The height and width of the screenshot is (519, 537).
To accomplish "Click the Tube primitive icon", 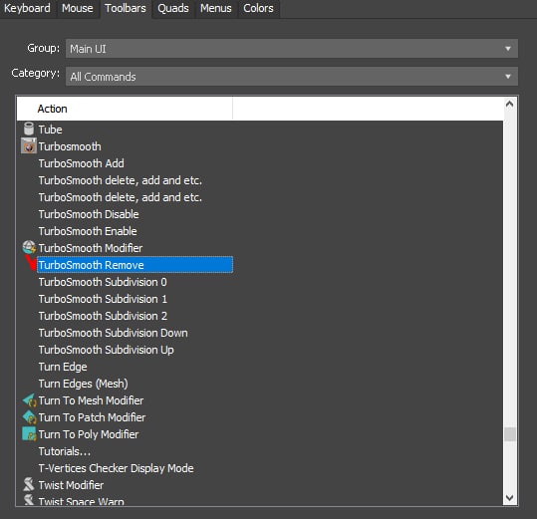I will coord(29,130).
